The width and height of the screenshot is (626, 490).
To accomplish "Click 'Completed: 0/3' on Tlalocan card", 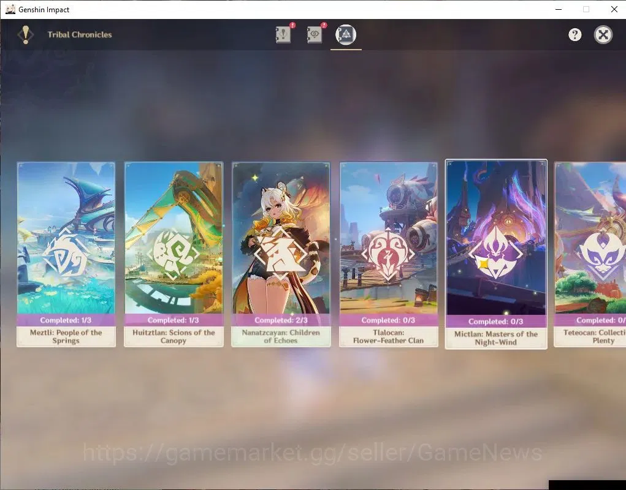I will [388, 320].
